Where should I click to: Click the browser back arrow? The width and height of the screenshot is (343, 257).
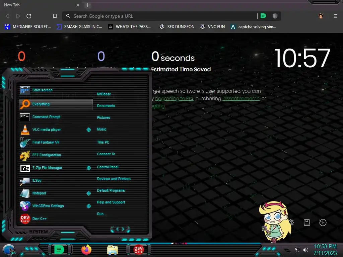click(x=7, y=16)
